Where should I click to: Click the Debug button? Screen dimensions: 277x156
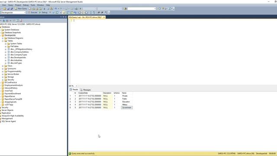[43, 13]
